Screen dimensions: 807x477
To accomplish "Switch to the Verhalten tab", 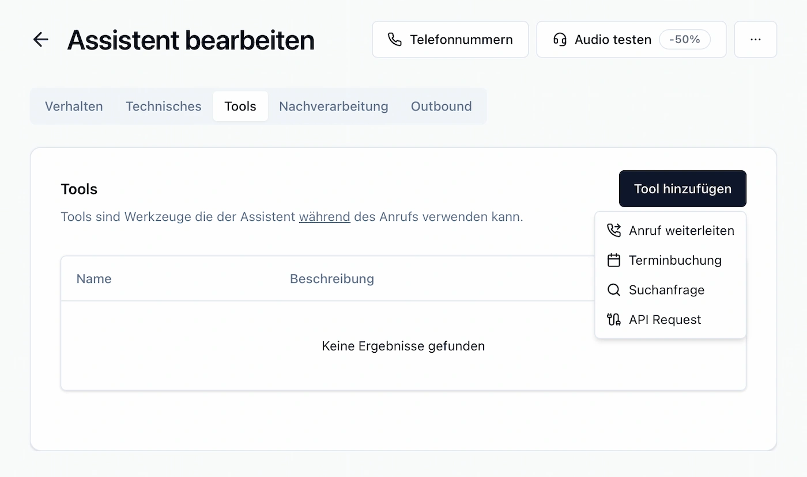I will [74, 106].
